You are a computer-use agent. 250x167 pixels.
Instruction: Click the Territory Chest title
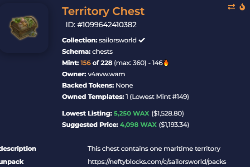(103, 11)
